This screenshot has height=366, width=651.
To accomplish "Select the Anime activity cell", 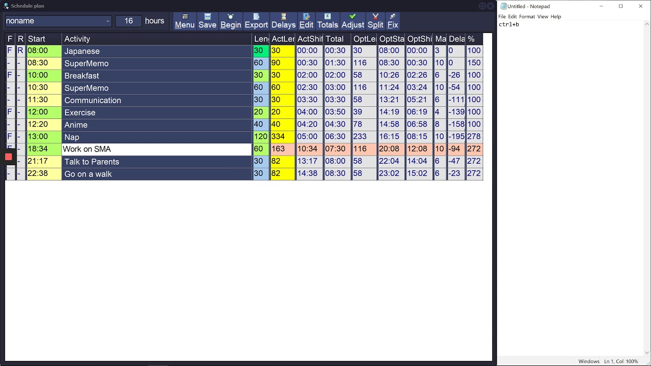I will (x=157, y=125).
